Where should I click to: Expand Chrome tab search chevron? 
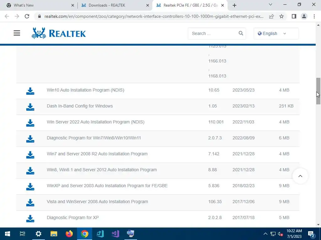(x=271, y=4)
